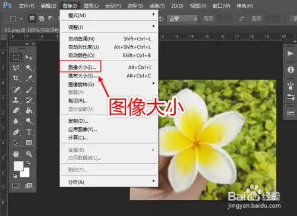Select the Path Selection tool
This screenshot has width=297, height=216.
(16, 142)
